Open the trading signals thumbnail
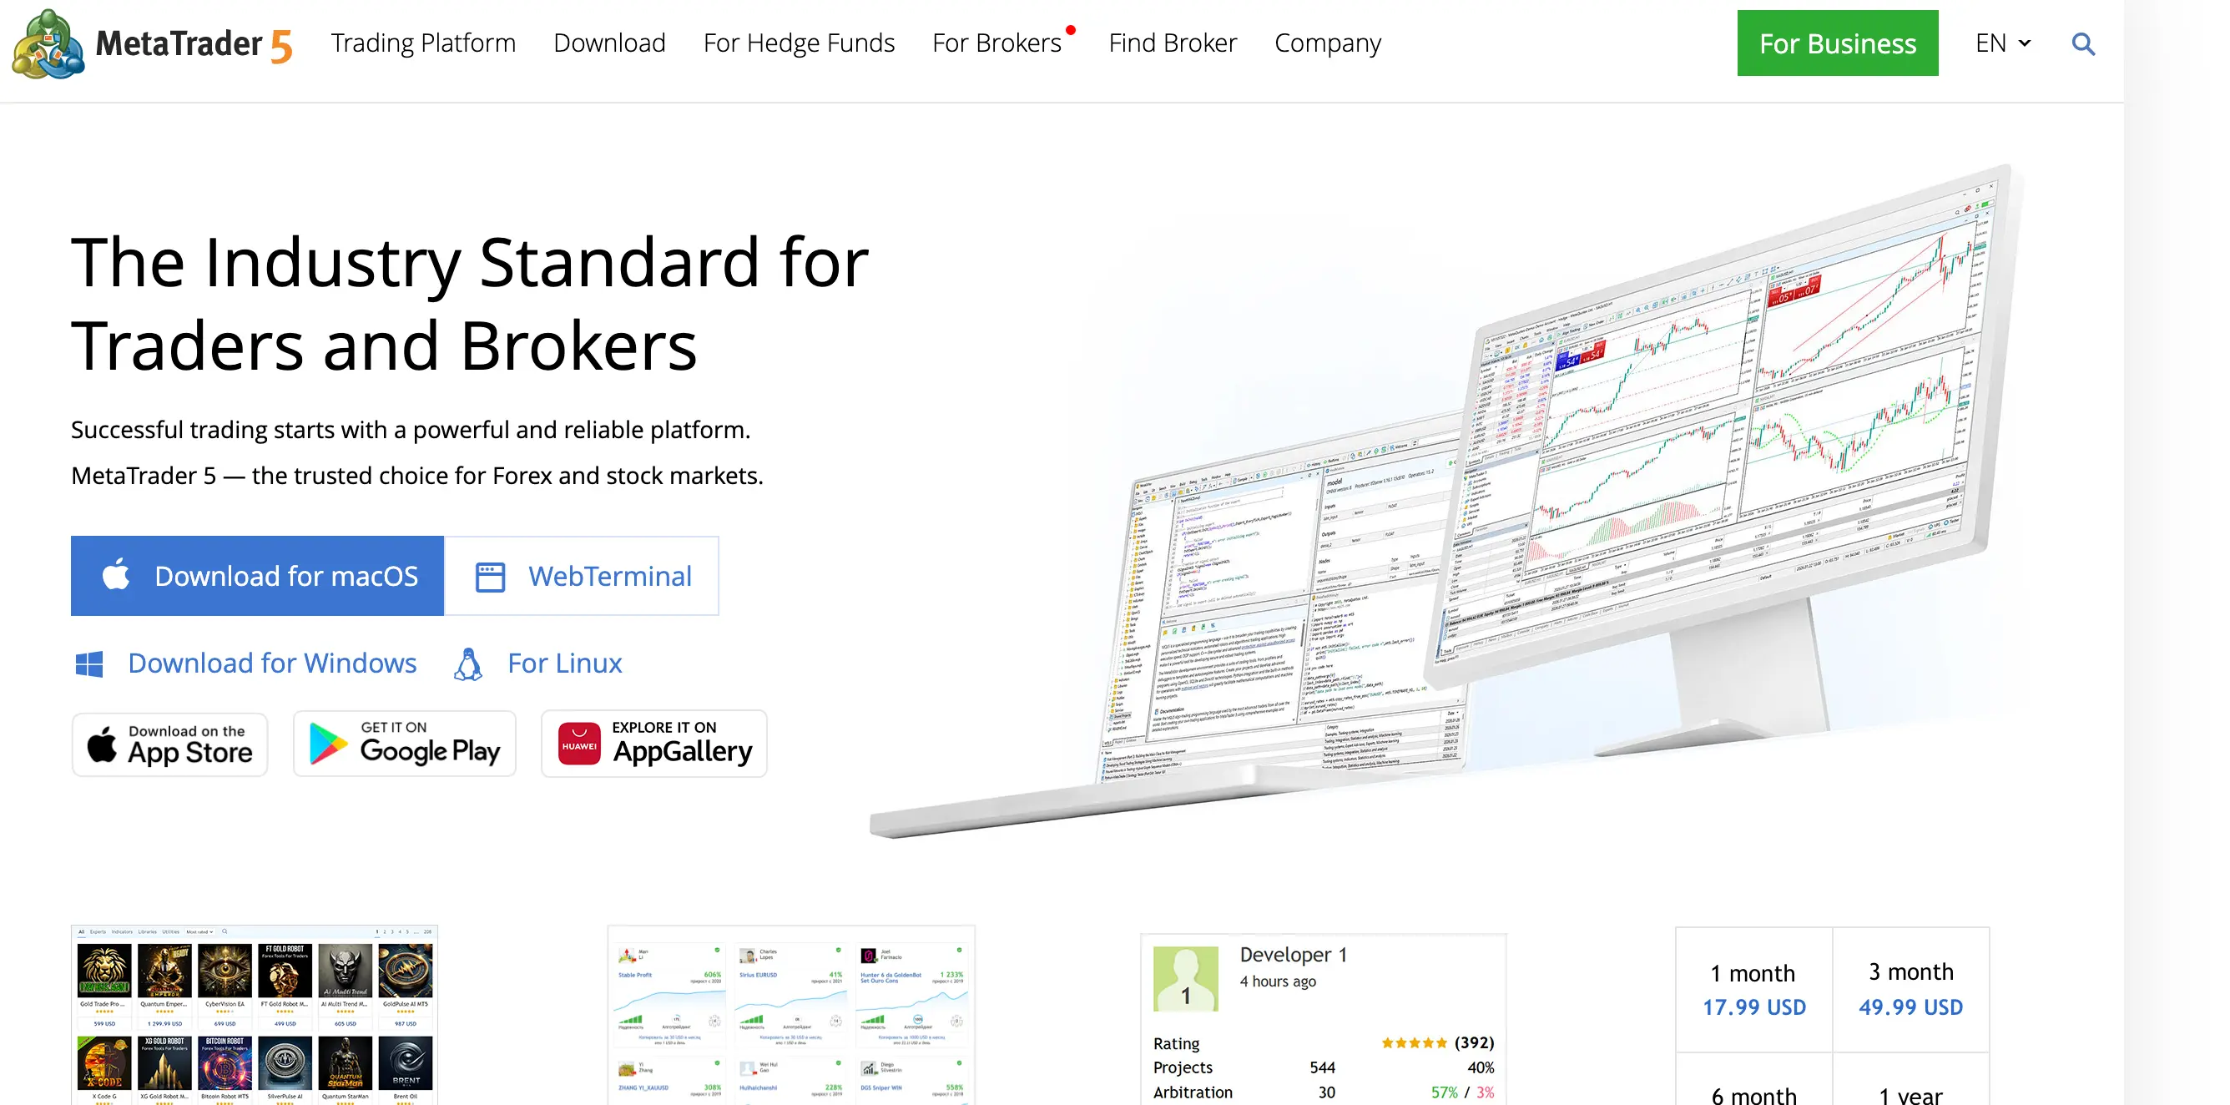Viewport: 2230px width, 1105px height. 791,1014
